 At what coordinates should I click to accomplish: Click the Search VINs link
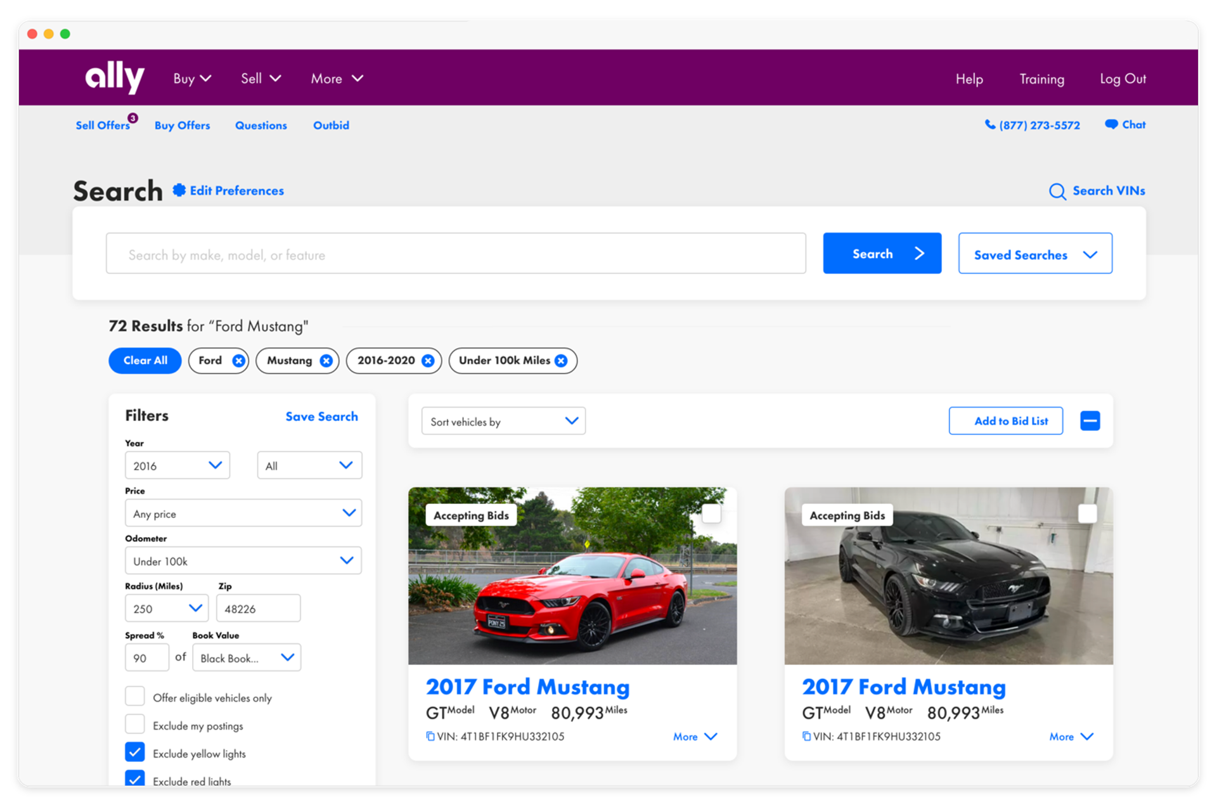pyautogui.click(x=1109, y=191)
